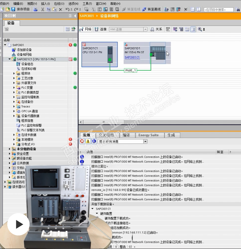
Task: Click the remote_io [192.168.0.99] message row
Action: (120, 190)
